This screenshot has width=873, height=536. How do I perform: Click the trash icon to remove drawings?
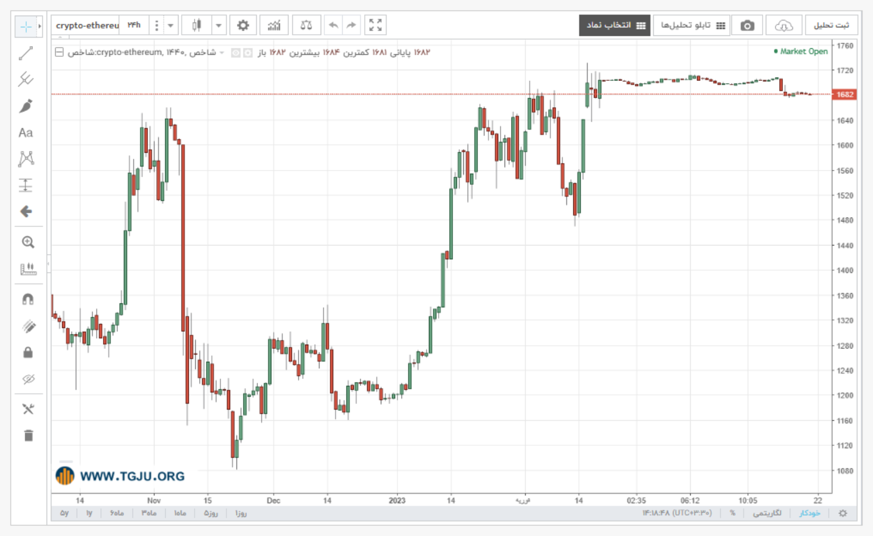(28, 435)
